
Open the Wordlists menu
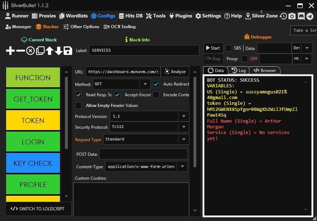[x=73, y=16]
